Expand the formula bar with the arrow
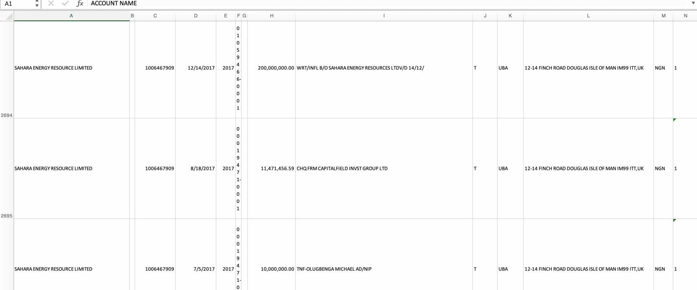 point(693,3)
